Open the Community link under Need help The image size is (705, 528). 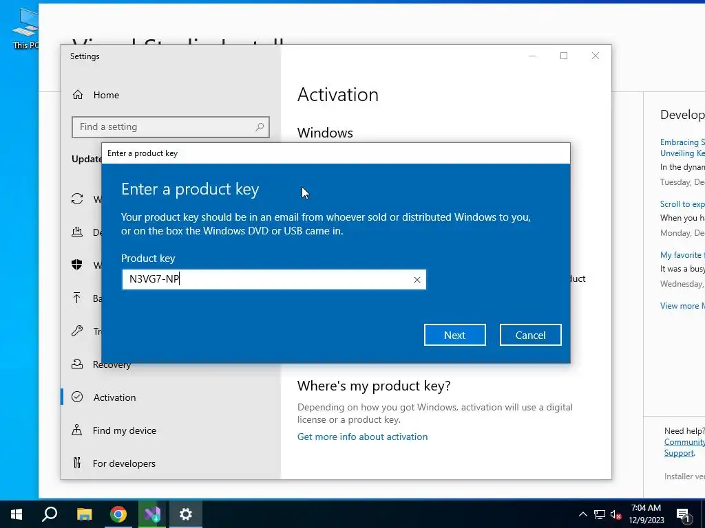click(684, 442)
